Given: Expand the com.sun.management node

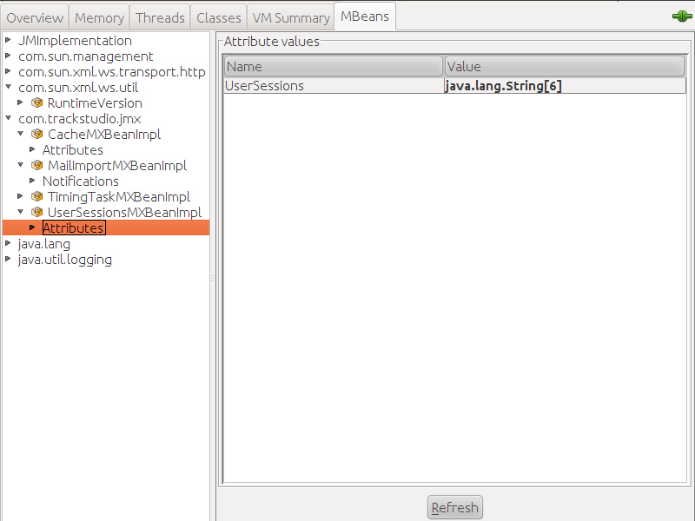Looking at the screenshot, I should point(8,56).
